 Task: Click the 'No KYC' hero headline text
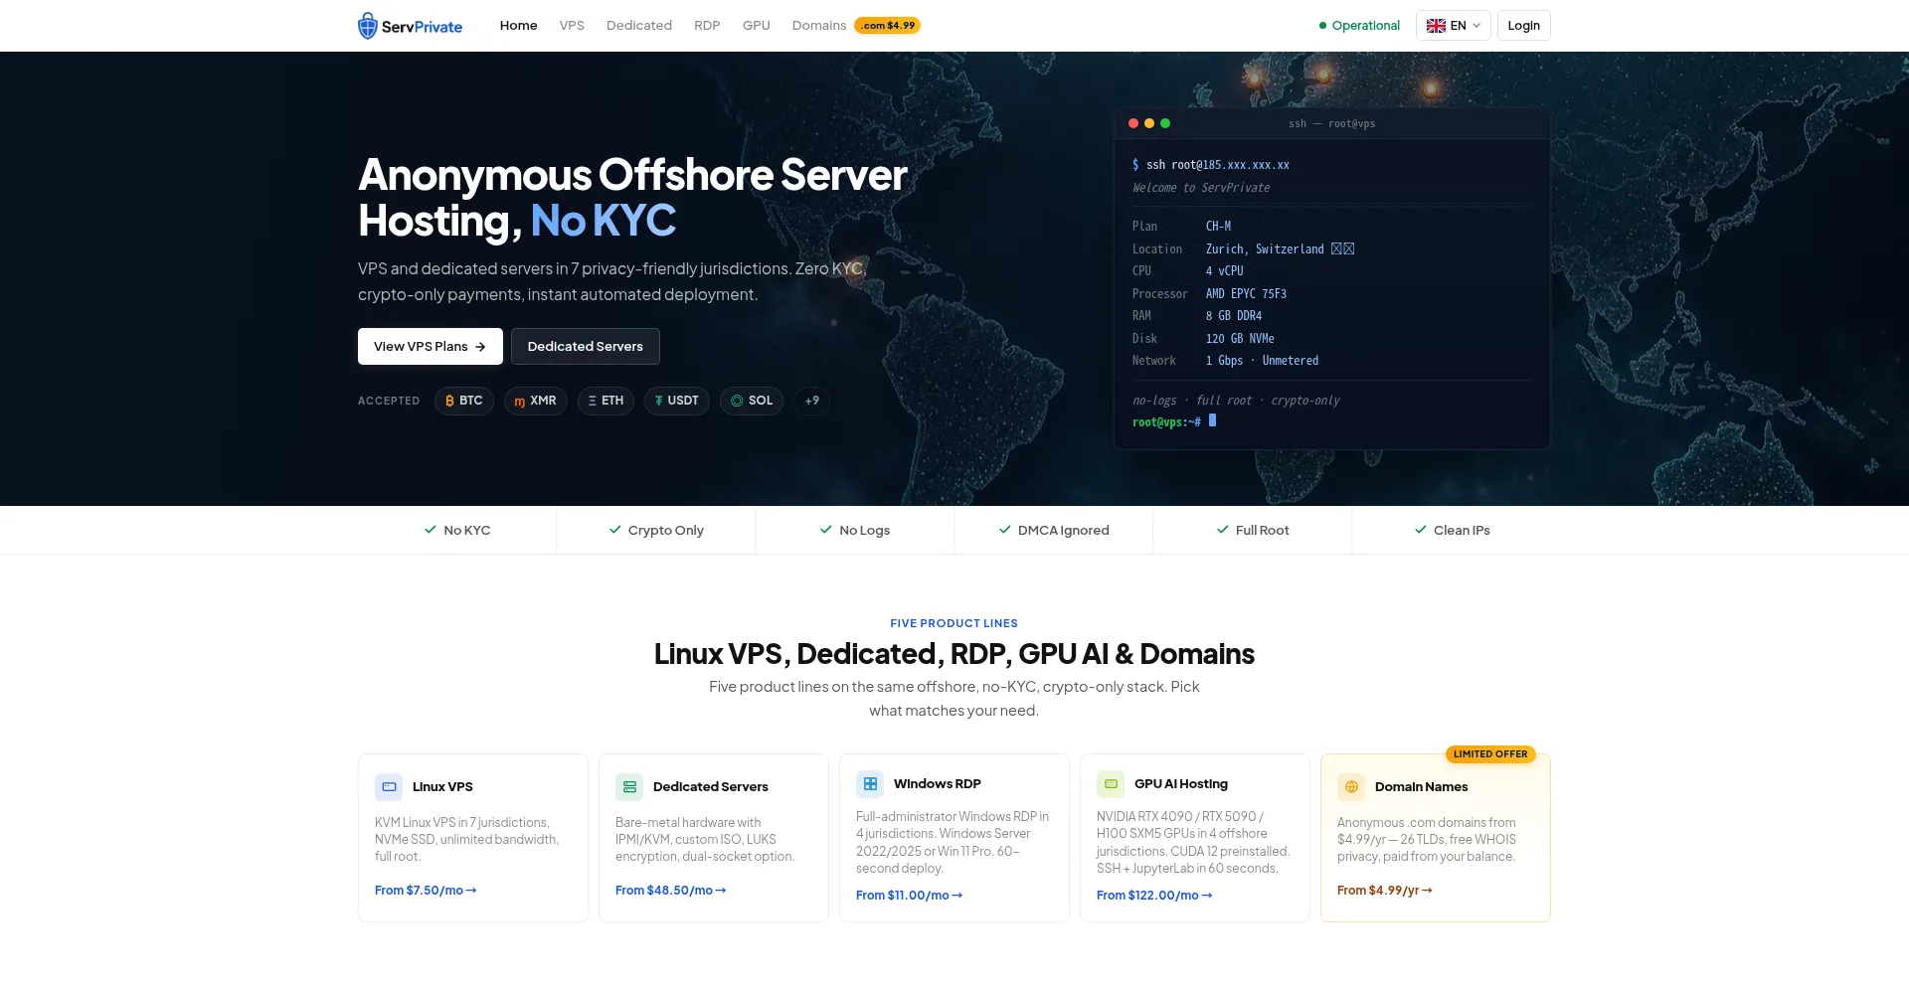pos(604,221)
